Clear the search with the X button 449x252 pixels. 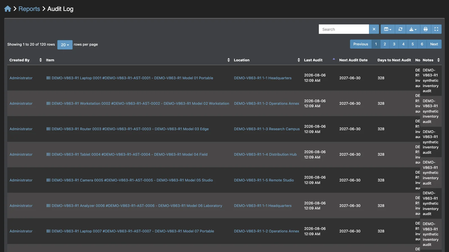(x=374, y=29)
